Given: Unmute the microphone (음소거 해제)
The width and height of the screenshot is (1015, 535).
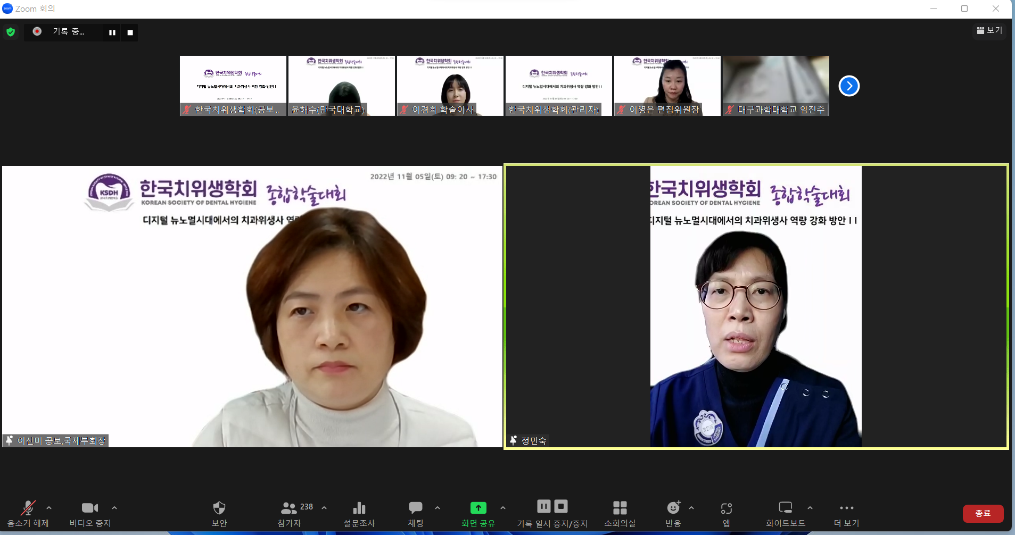Looking at the screenshot, I should (28, 508).
